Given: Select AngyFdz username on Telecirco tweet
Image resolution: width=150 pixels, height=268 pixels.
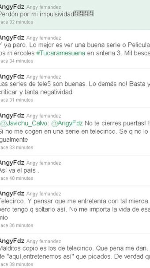Looking at the screenshot, I should 12,193.
